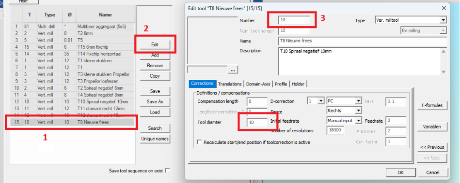Click the browse image ellipsis button

[233, 70]
